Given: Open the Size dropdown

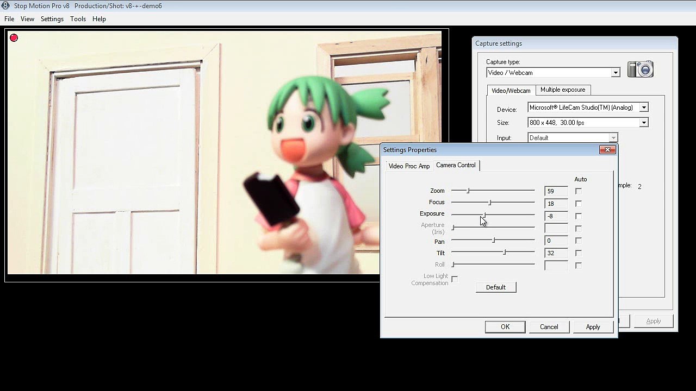Looking at the screenshot, I should tap(644, 123).
